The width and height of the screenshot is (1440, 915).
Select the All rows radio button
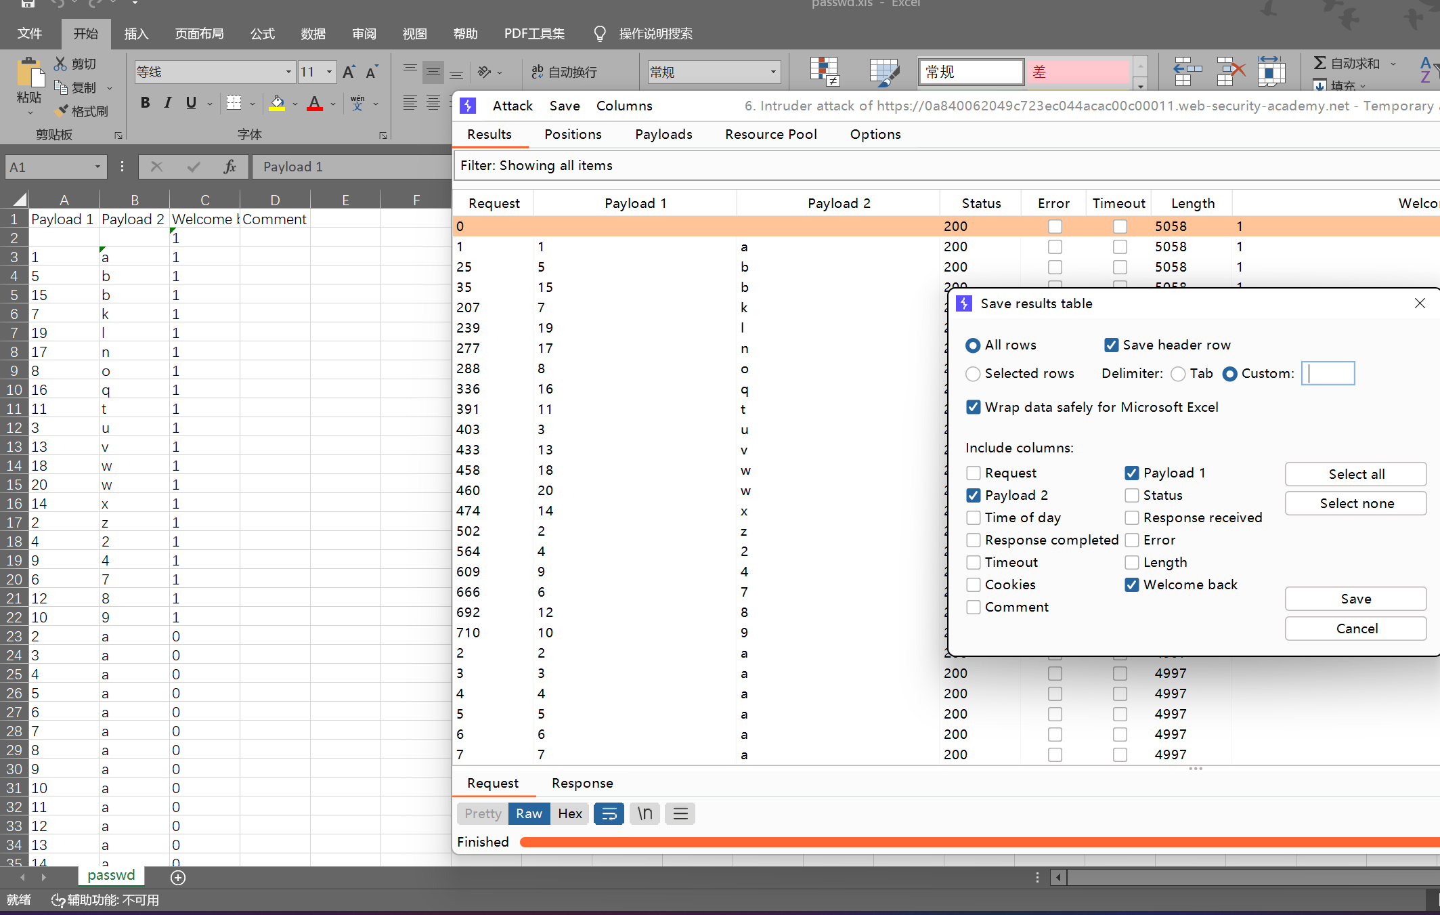973,345
